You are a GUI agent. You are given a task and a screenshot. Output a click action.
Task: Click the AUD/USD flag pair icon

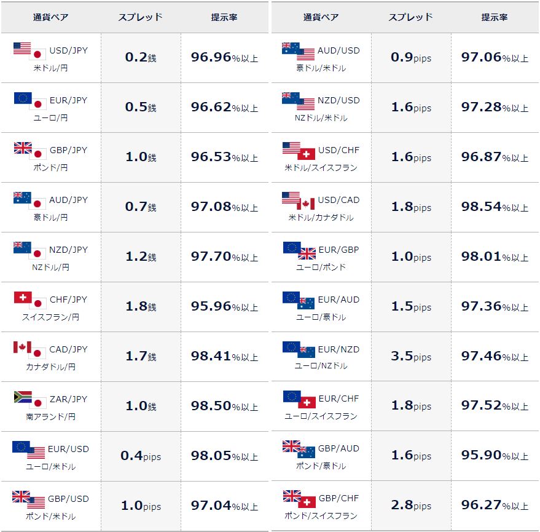coord(298,52)
